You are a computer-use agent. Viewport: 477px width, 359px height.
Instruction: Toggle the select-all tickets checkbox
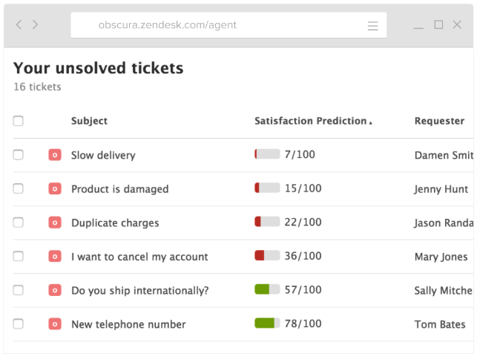[x=19, y=121]
